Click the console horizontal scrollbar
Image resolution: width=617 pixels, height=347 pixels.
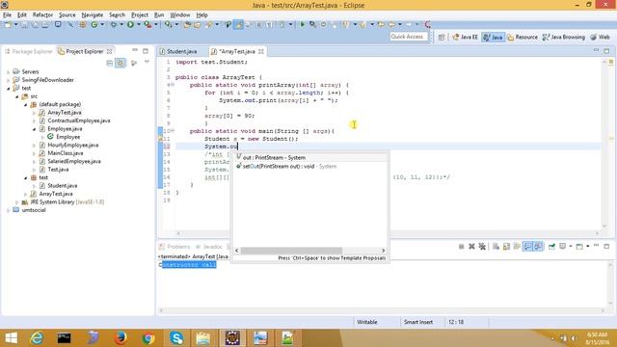click(382, 310)
